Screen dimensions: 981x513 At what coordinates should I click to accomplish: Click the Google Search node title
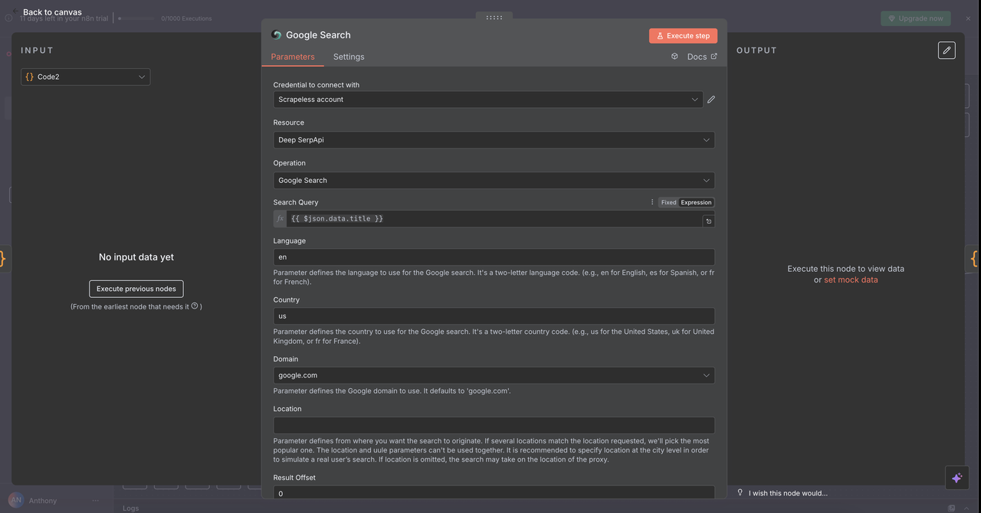[x=318, y=35]
